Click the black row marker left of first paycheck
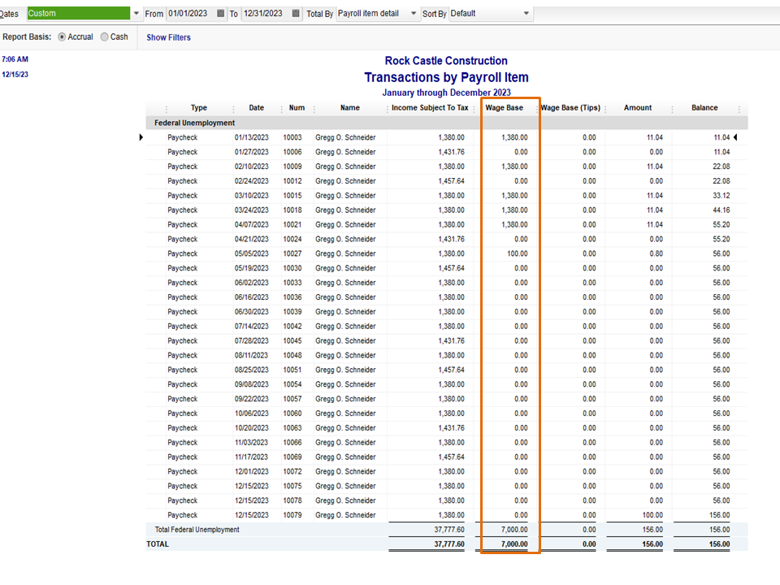This screenshot has height=585, width=780. tap(143, 137)
